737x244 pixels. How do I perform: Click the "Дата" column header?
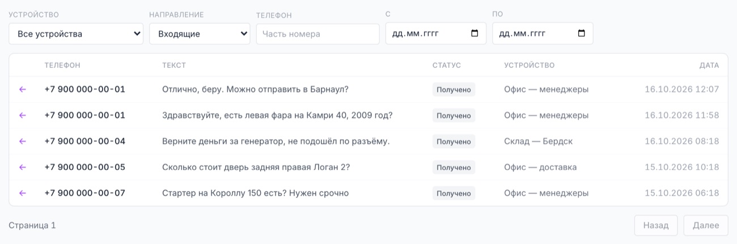709,66
